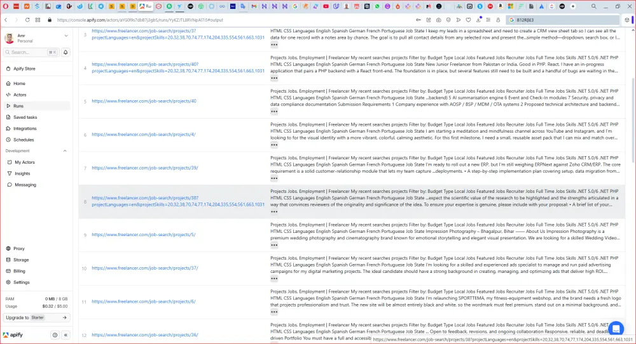Open the chat support bubble
Viewport: 636px width, 344px height.
tap(616, 329)
